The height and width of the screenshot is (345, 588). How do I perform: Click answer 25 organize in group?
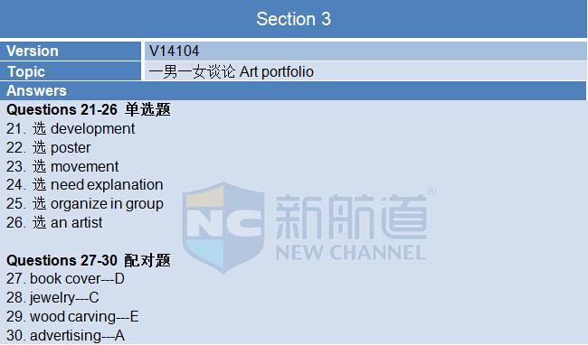click(85, 204)
